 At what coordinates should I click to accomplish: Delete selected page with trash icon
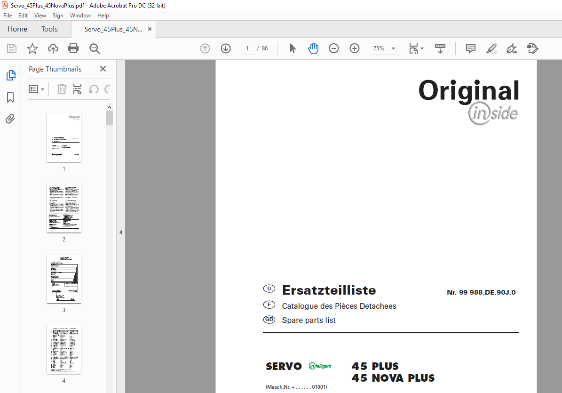[62, 89]
